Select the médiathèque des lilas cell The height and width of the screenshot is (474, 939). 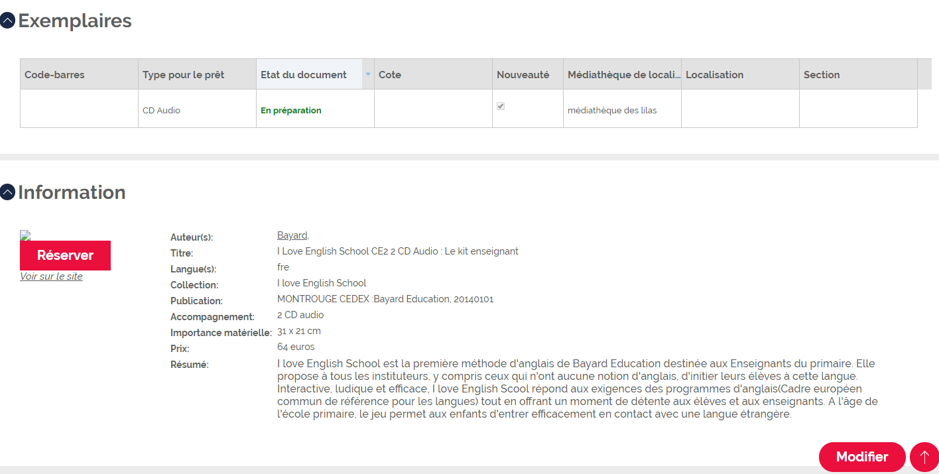coord(622,109)
